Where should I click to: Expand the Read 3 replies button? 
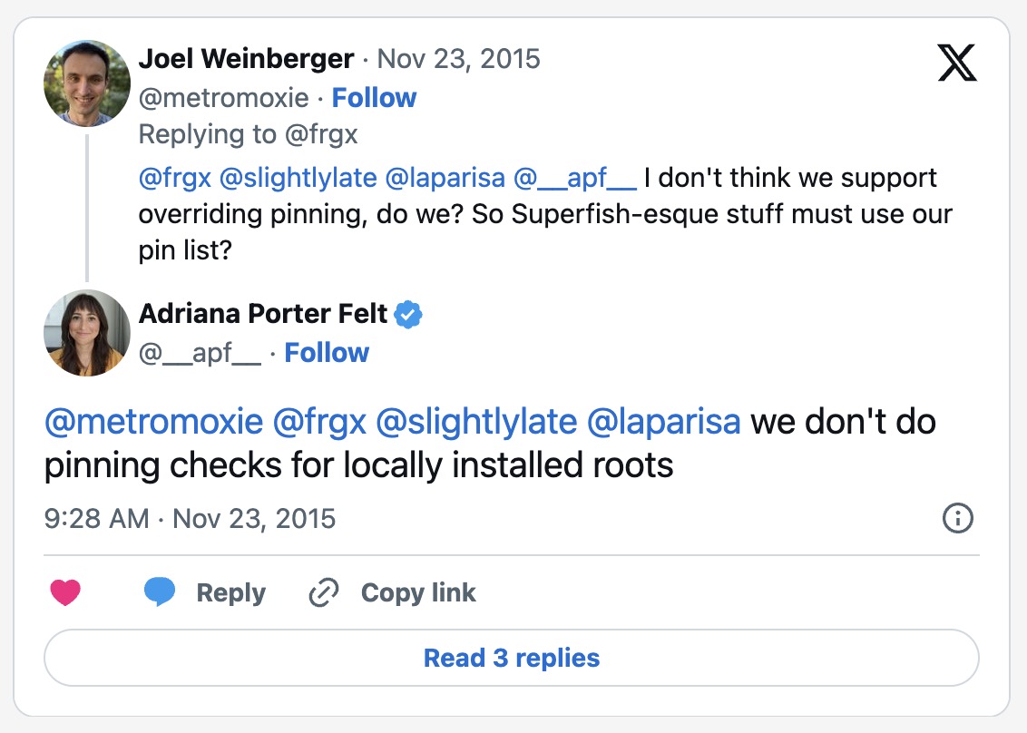512,658
